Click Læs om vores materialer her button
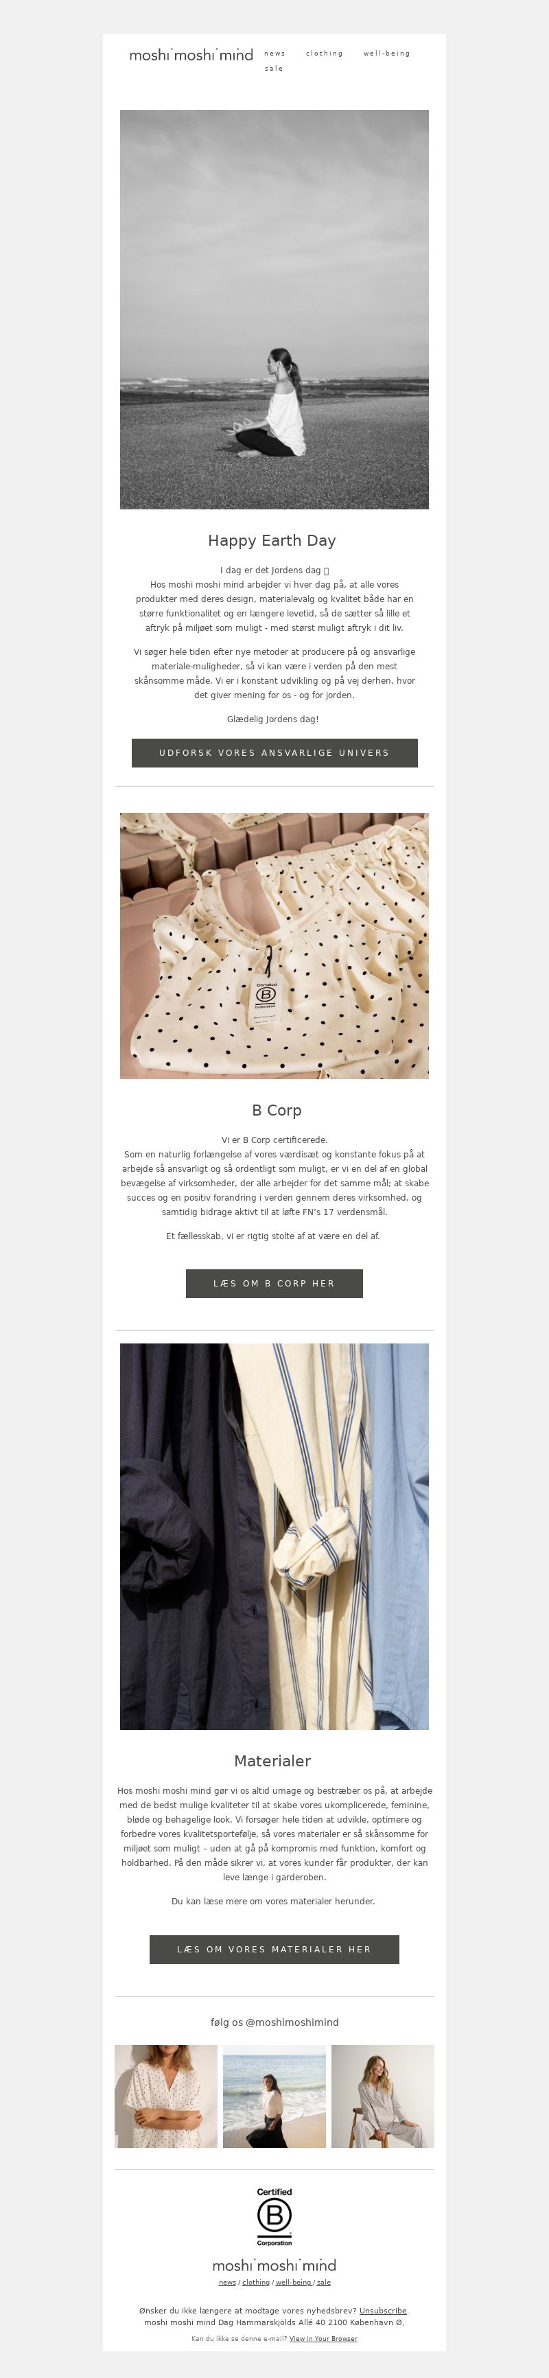 click(x=274, y=1949)
